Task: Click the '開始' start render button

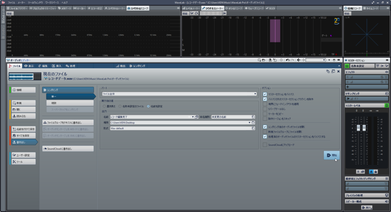Action: (331, 155)
